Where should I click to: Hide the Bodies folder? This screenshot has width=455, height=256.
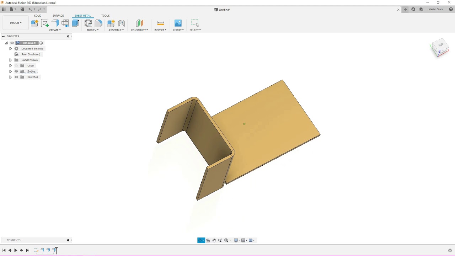point(16,71)
